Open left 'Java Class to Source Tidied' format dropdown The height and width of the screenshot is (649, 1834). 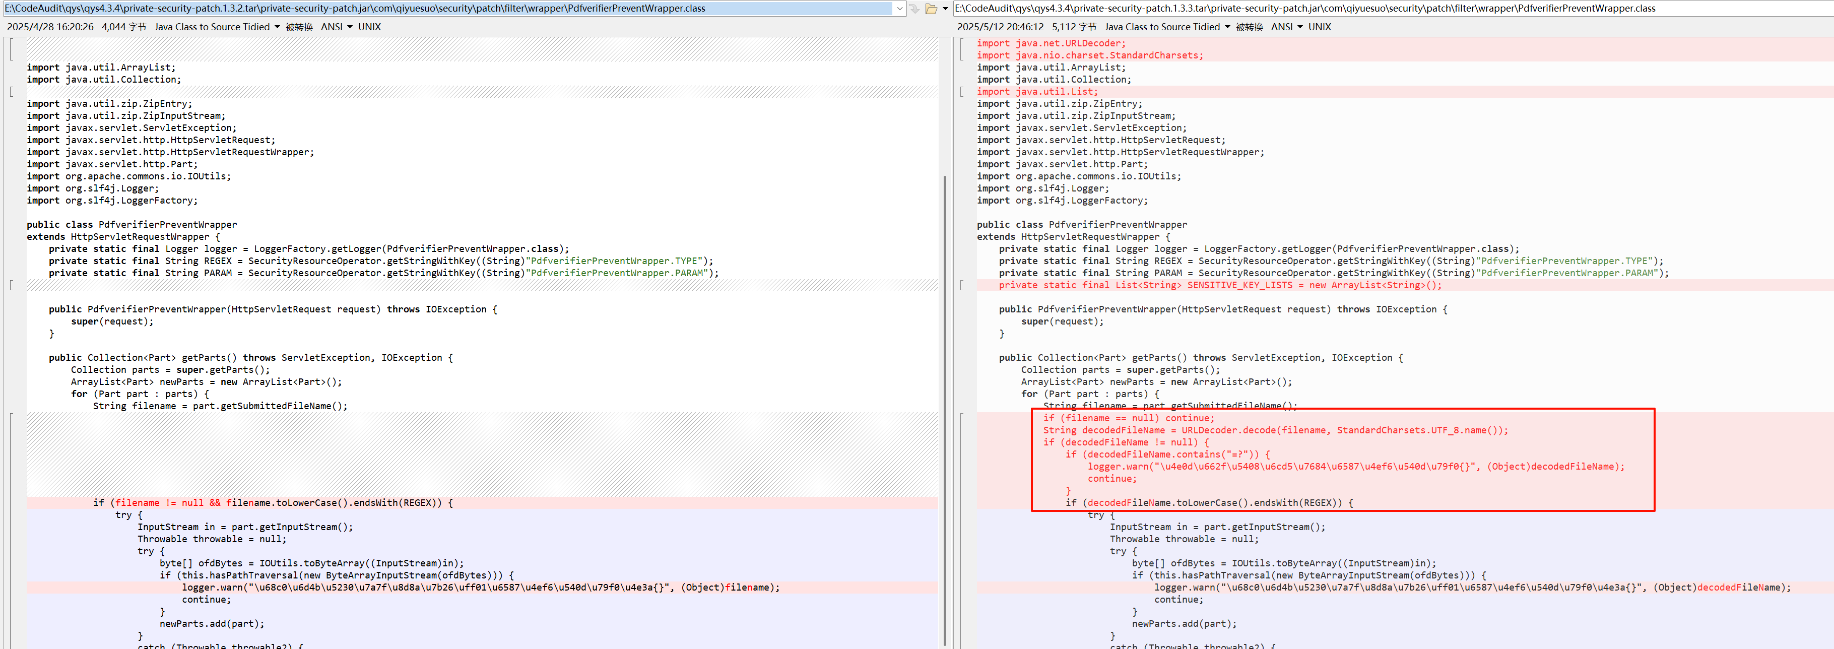pos(277,27)
